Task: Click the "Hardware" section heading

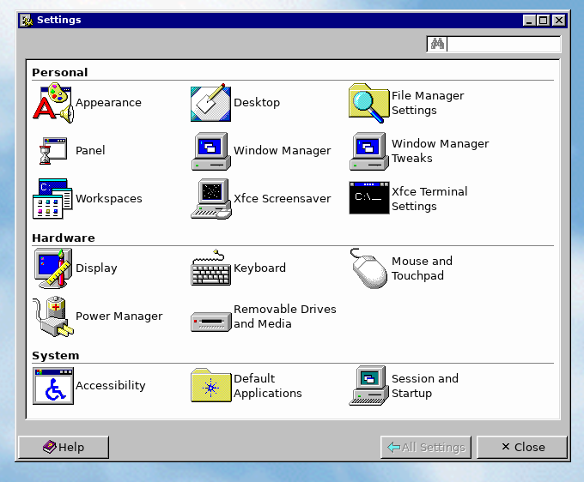Action: [64, 238]
